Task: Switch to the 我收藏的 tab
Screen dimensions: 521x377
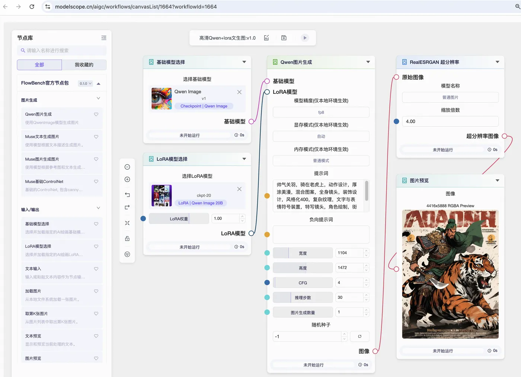Action: coord(84,65)
